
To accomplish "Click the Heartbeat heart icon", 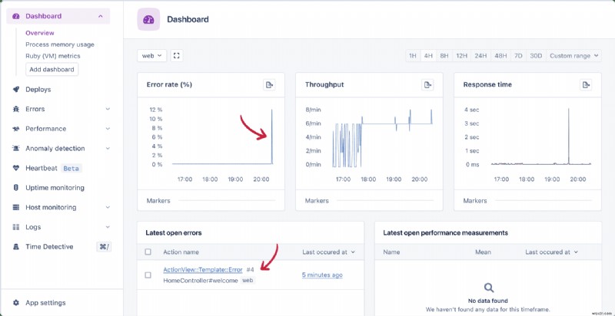I will [x=15, y=168].
